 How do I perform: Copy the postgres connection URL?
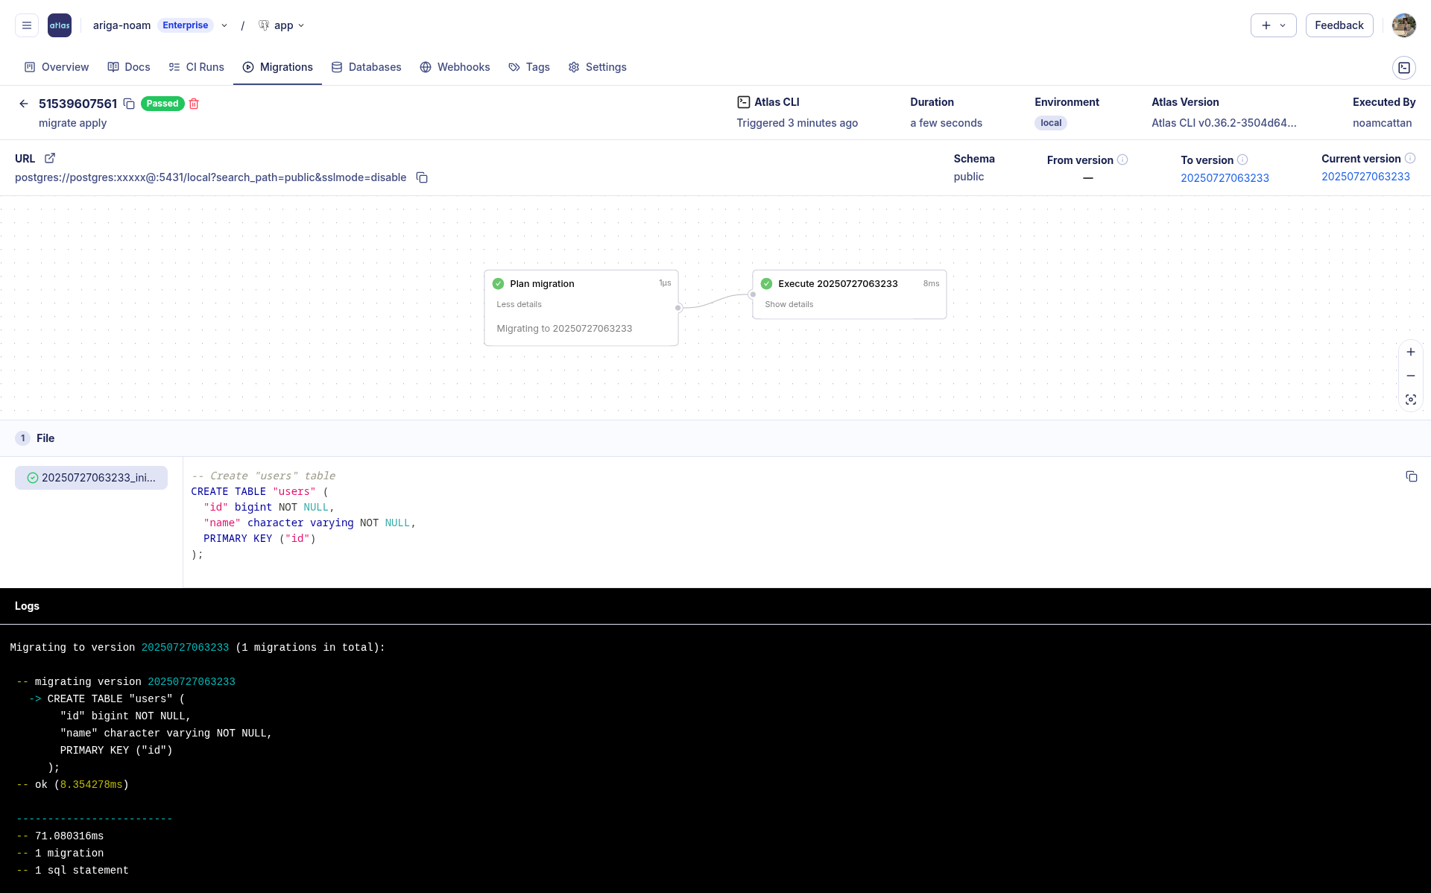tap(422, 177)
